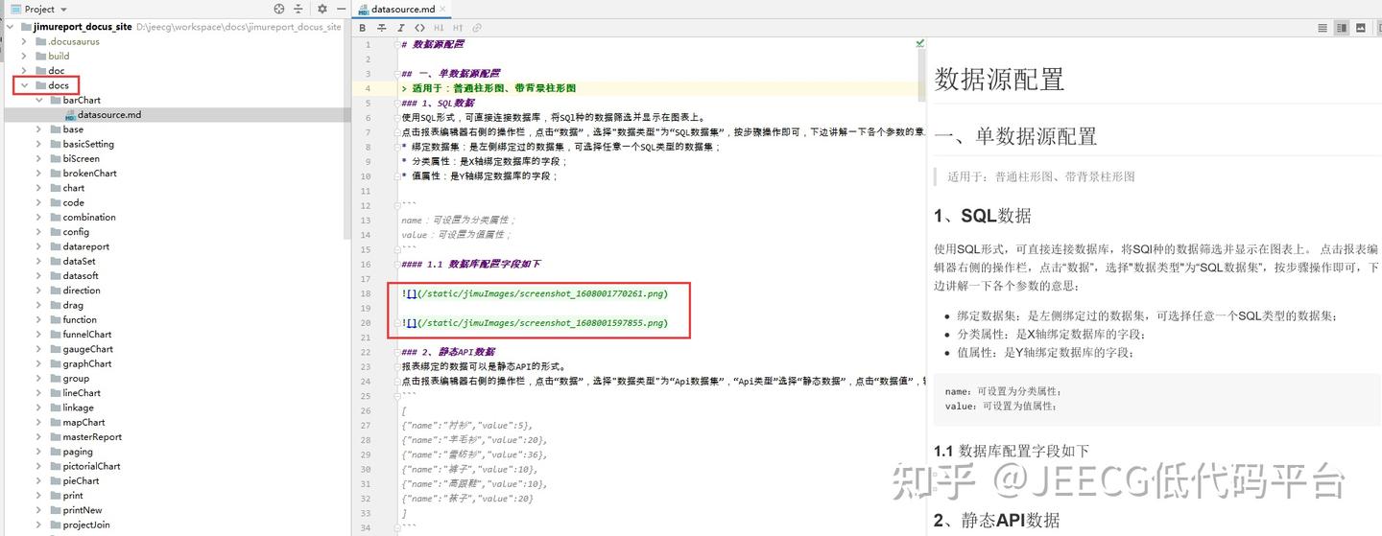
Task: Expand the basicSetting folder
Action: point(38,144)
